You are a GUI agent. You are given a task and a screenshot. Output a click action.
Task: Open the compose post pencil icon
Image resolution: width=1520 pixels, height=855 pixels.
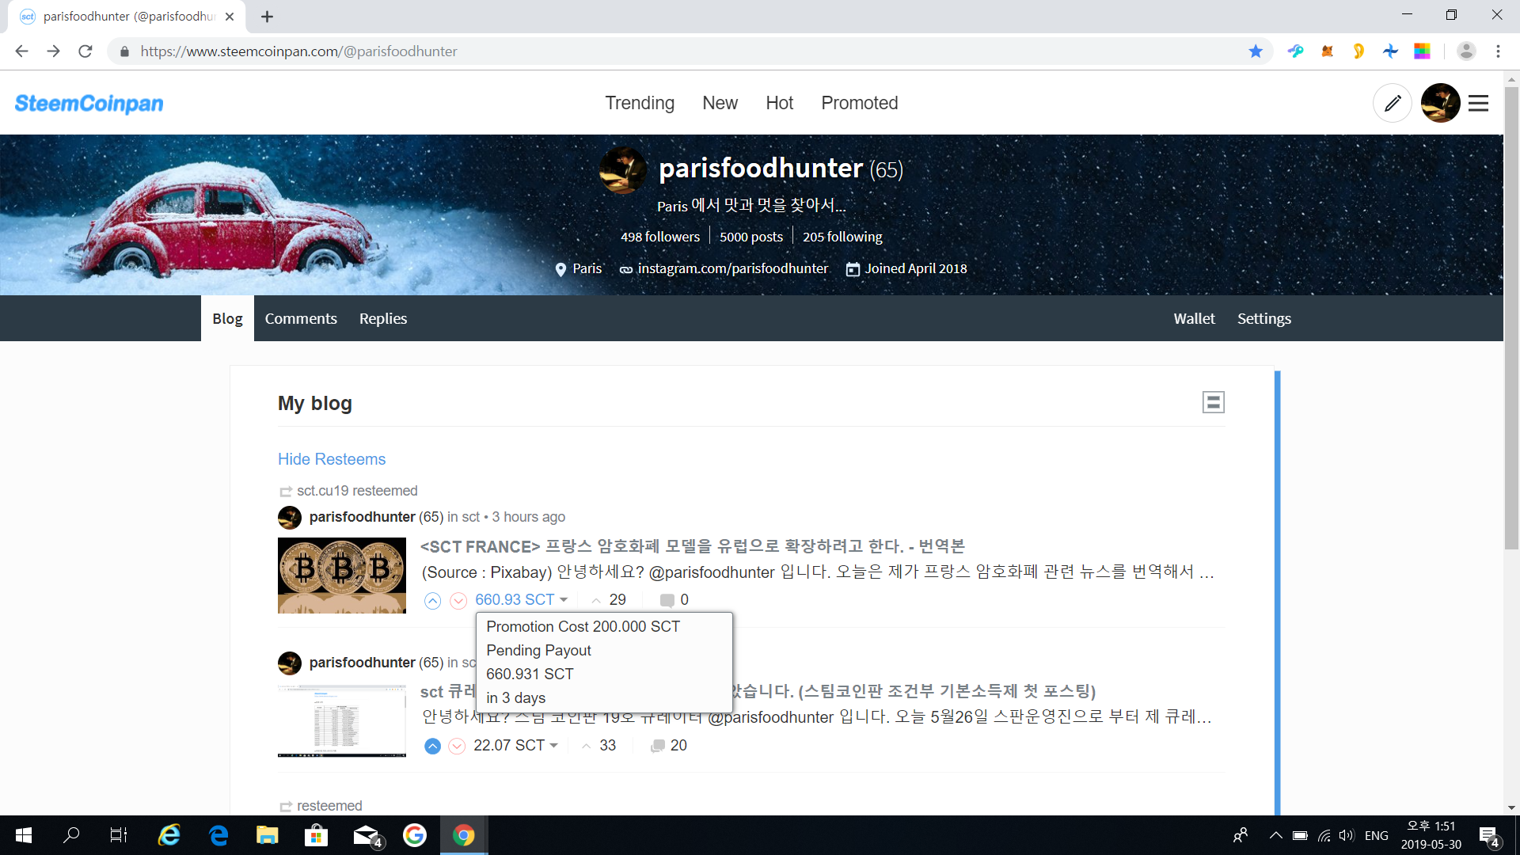coord(1392,103)
